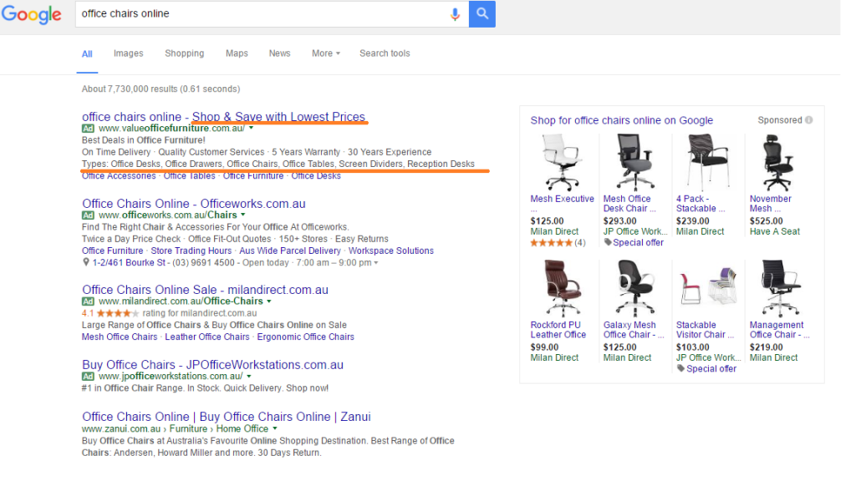
Task: Click the location pin icon beside Bourke St
Action: click(x=86, y=262)
